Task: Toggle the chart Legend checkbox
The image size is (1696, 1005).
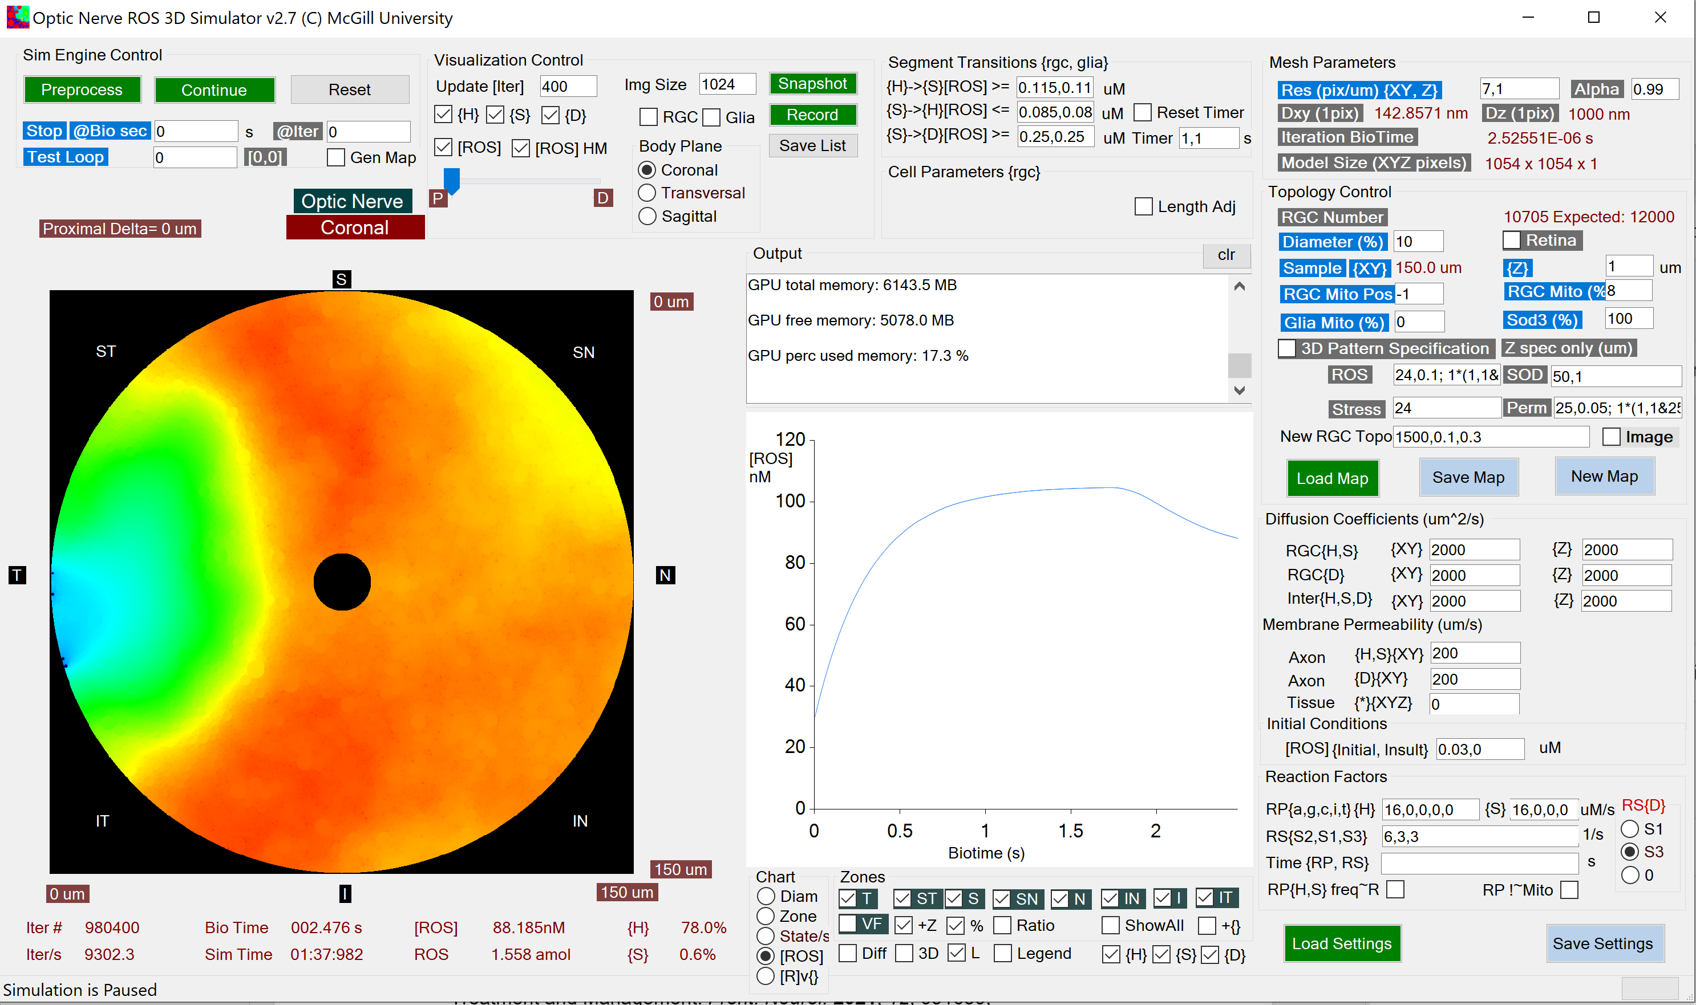Action: 1003,953
